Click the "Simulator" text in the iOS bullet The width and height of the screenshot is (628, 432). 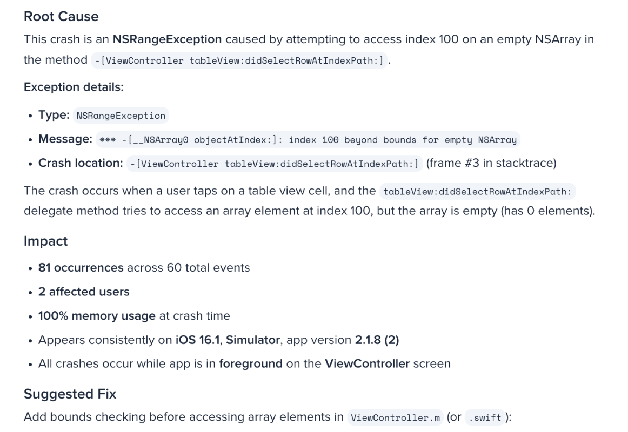(x=253, y=340)
